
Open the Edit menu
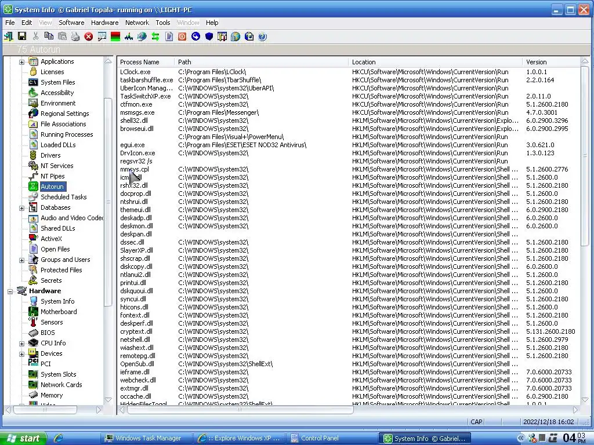point(27,23)
